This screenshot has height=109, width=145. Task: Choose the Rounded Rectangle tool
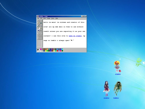click(41, 38)
